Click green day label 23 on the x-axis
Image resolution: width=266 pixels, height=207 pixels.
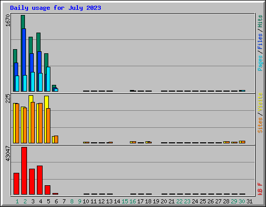tap(187, 201)
